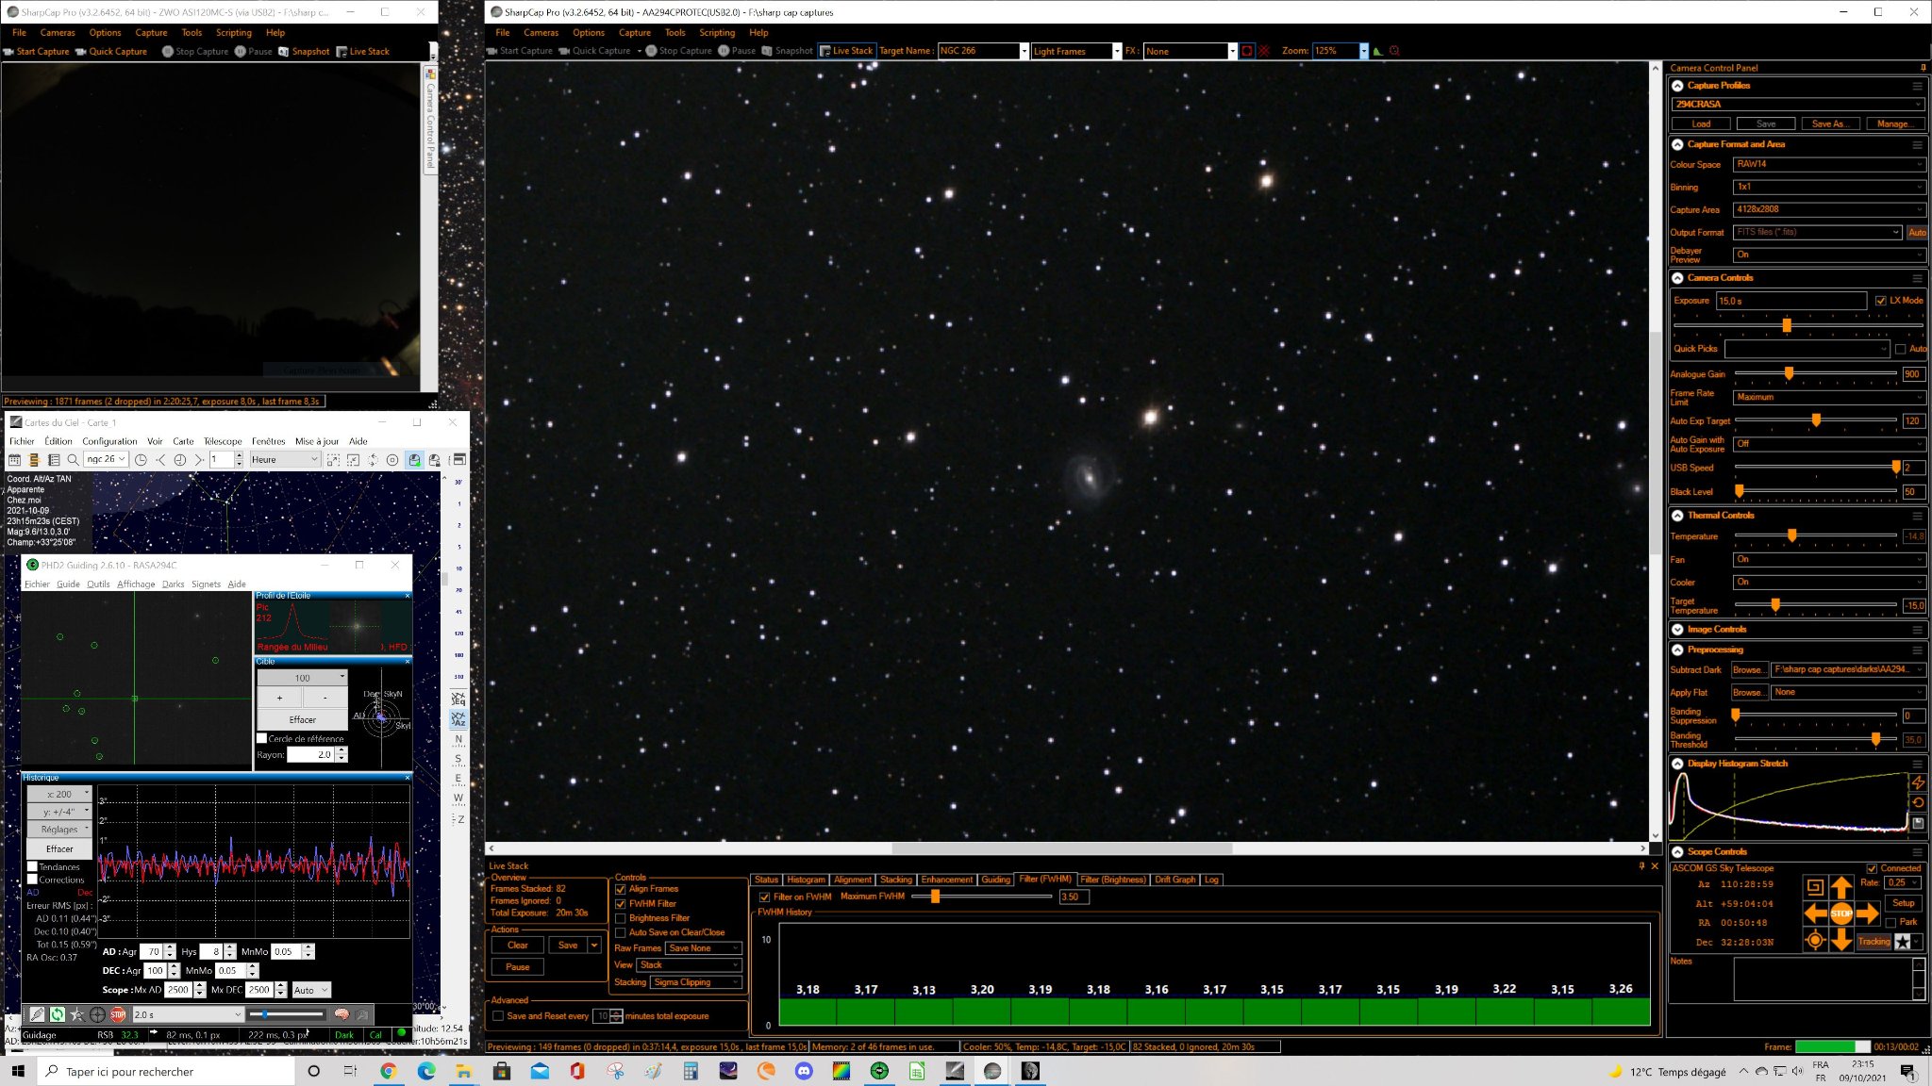The image size is (1932, 1086).
Task: Click the PHD2 connect equipment icon
Action: tap(37, 1014)
